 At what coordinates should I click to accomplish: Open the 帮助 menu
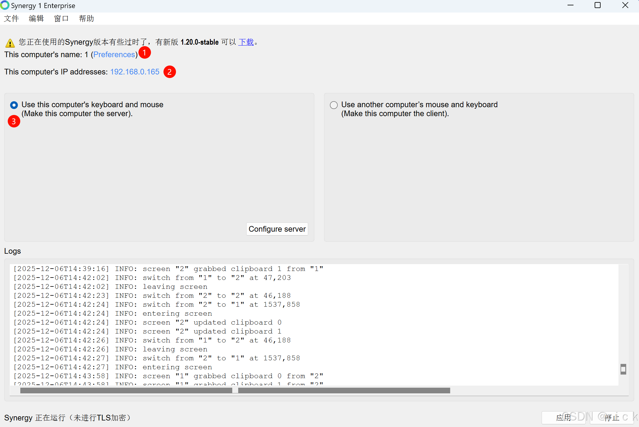coord(86,18)
